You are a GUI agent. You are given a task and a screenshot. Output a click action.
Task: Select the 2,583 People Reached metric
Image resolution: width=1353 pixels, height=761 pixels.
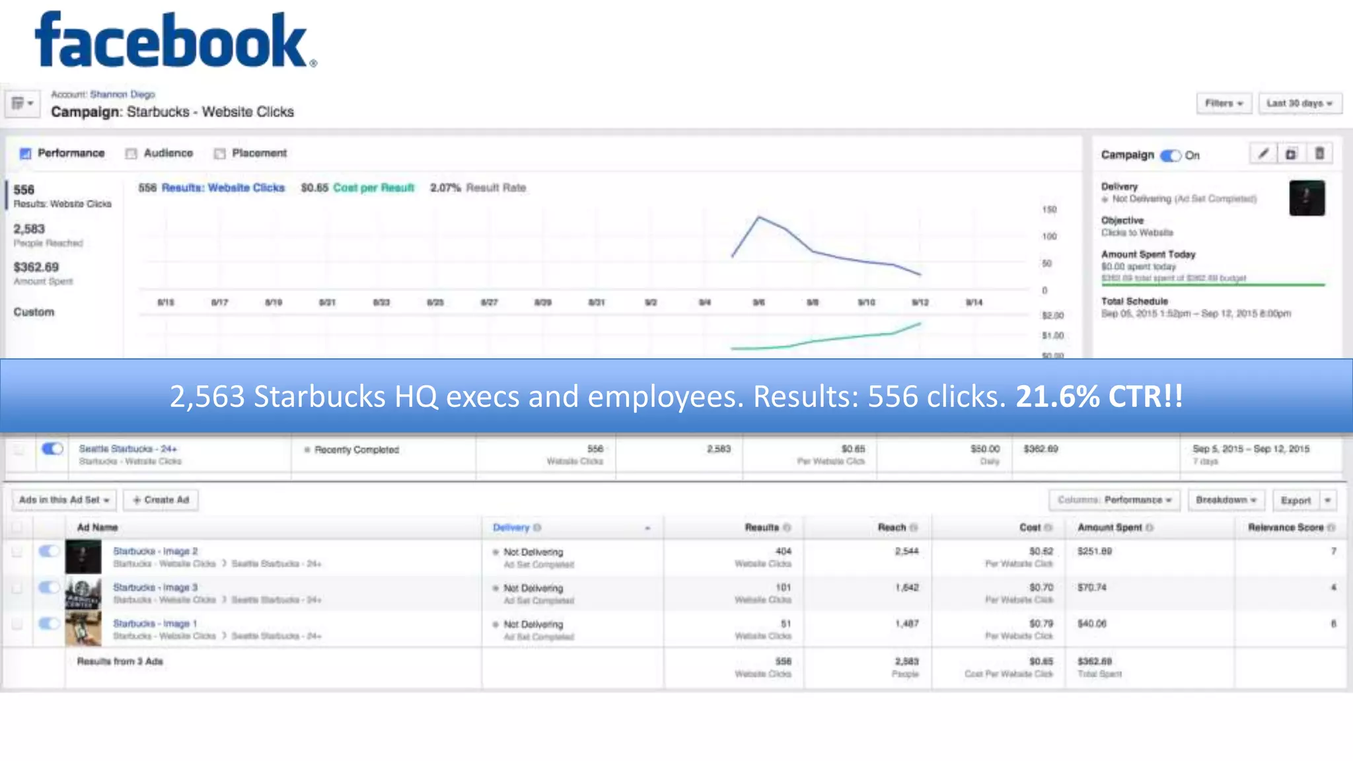48,235
